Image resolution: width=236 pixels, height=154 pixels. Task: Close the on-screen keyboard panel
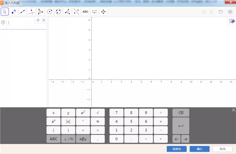click(233, 110)
